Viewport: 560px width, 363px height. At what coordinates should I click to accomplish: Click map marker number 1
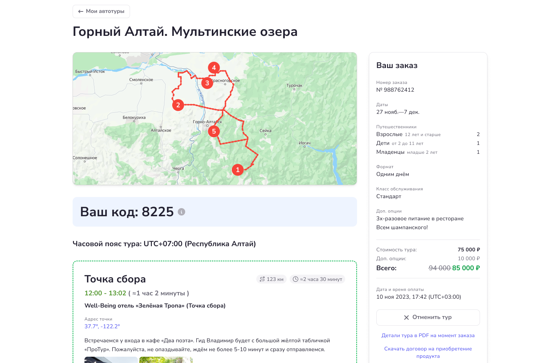pos(238,170)
